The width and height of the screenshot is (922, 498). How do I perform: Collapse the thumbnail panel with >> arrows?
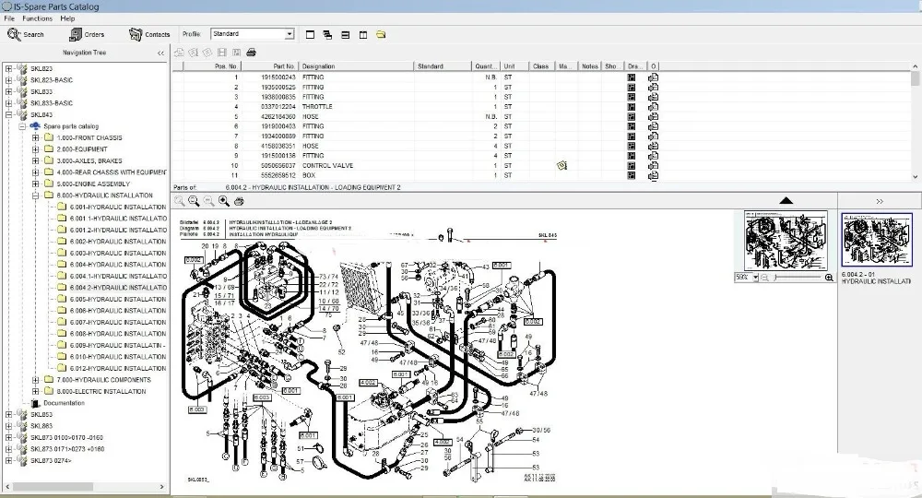pos(880,201)
